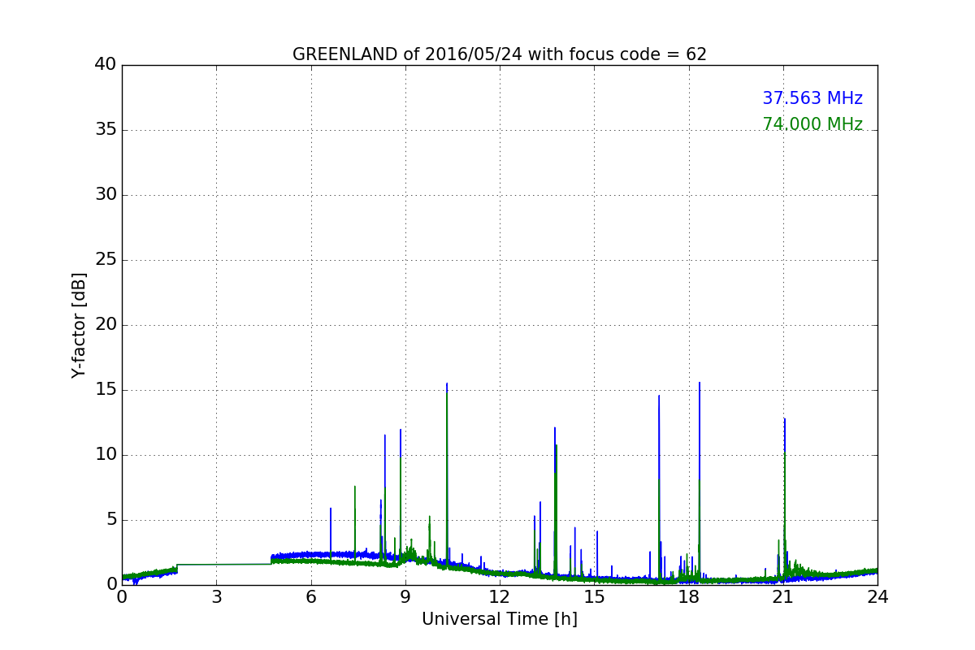Image resolution: width=975 pixels, height=650 pixels.
Task: Click the 18 tick label on x-axis
Action: [689, 597]
